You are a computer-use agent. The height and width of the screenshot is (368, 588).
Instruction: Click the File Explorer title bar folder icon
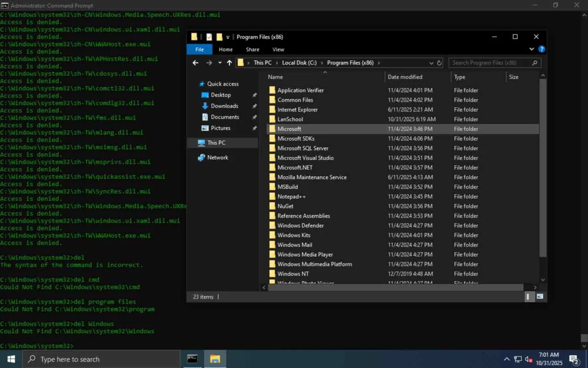pyautogui.click(x=194, y=37)
